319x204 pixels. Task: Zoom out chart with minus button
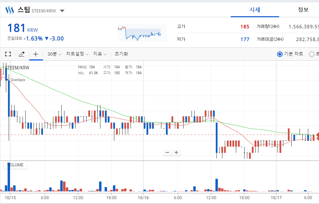[167, 153]
